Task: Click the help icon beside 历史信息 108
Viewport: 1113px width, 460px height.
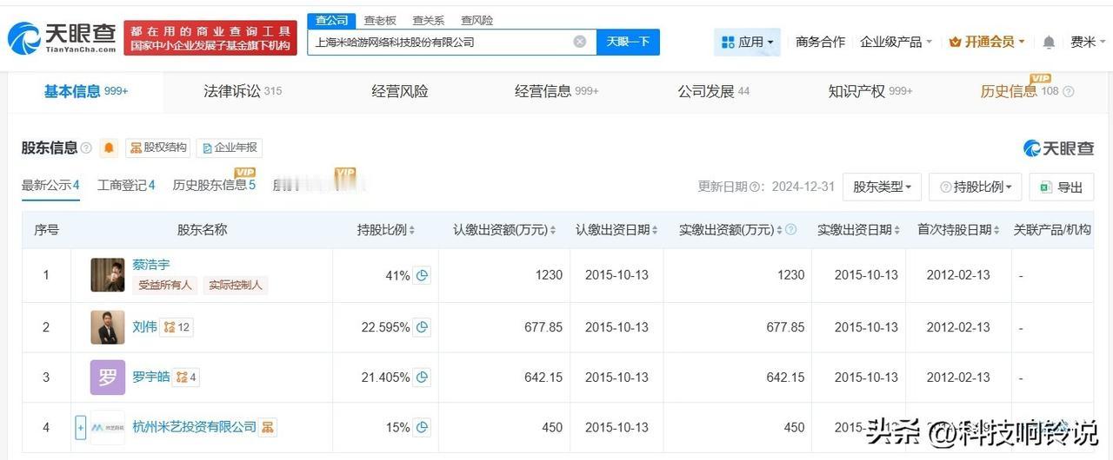Action: (x=1069, y=91)
